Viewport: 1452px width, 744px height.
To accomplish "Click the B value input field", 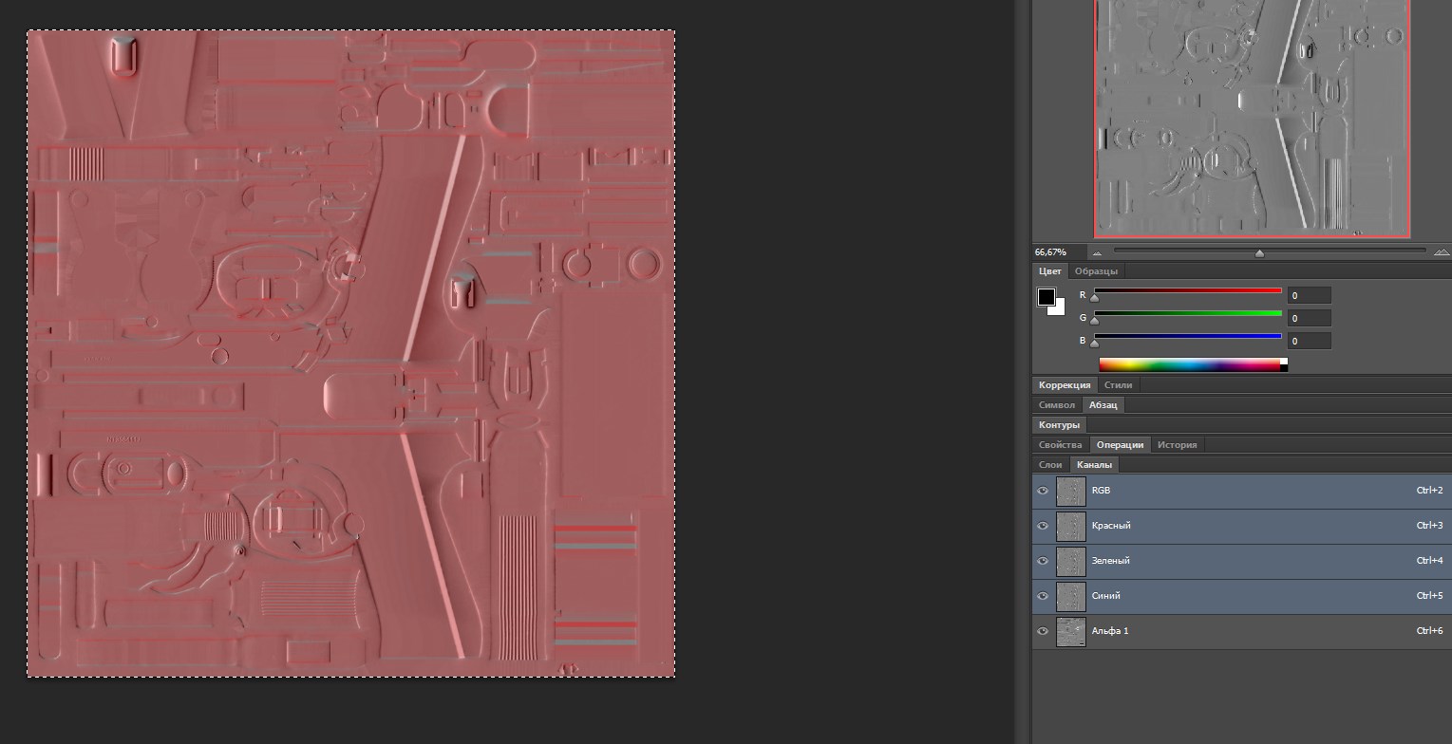I will point(1309,342).
